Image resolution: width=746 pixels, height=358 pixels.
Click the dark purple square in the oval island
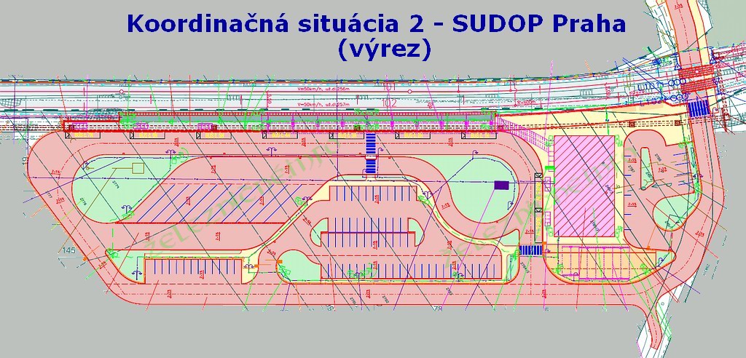click(500, 185)
